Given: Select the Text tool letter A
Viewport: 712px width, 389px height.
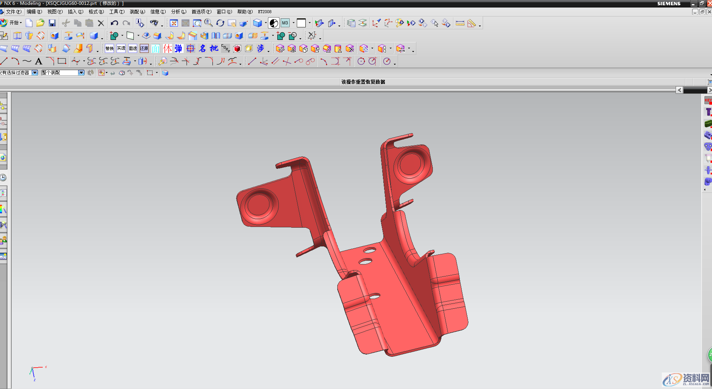Looking at the screenshot, I should [x=39, y=62].
